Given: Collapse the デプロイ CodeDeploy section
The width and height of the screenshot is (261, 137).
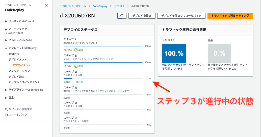Looking at the screenshot, I should pyautogui.click(x=6, y=48).
